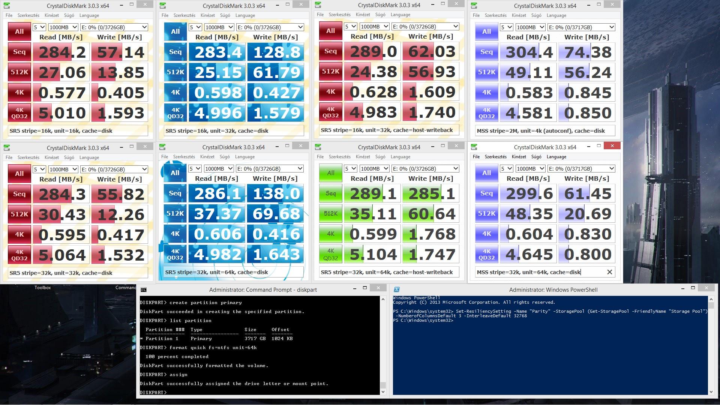Click 512K in the 'SR5 stripe=32k, unit=64k, cache=disk' window
This screenshot has height=405, width=720.
[x=175, y=213]
